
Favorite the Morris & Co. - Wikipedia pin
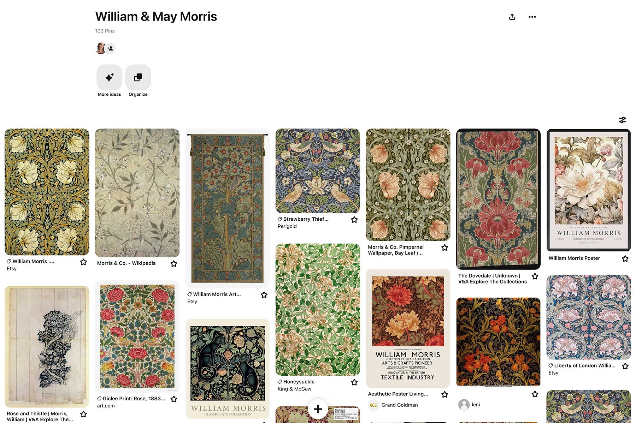174,264
